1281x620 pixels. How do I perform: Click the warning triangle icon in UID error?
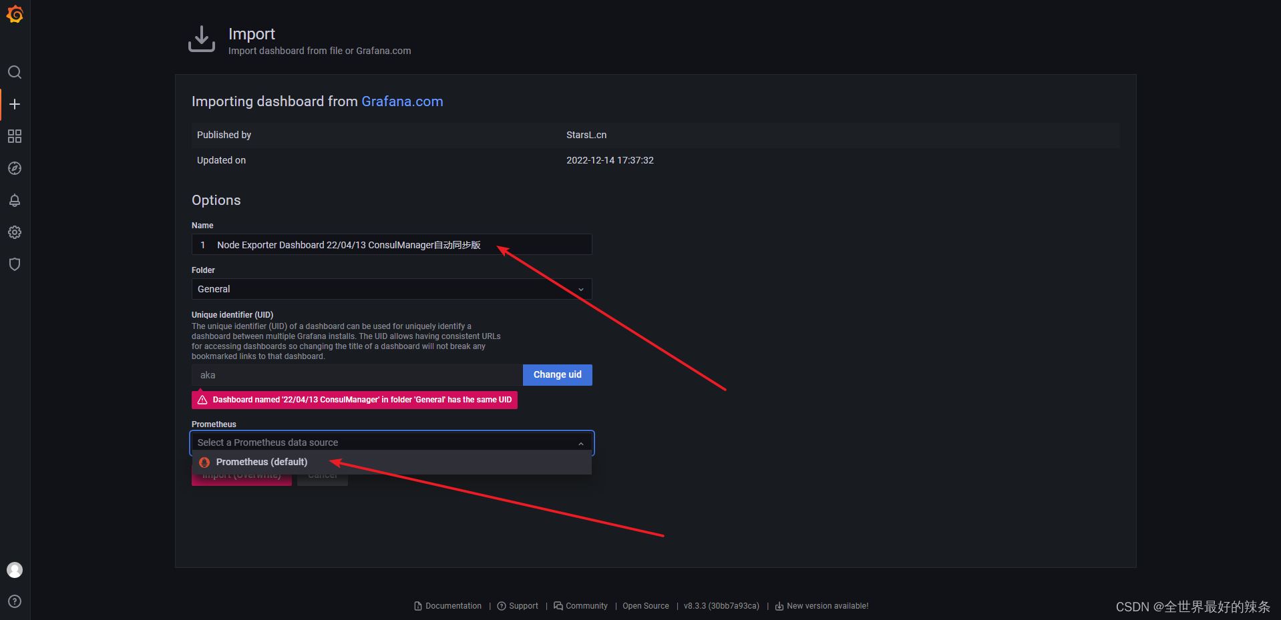[202, 400]
